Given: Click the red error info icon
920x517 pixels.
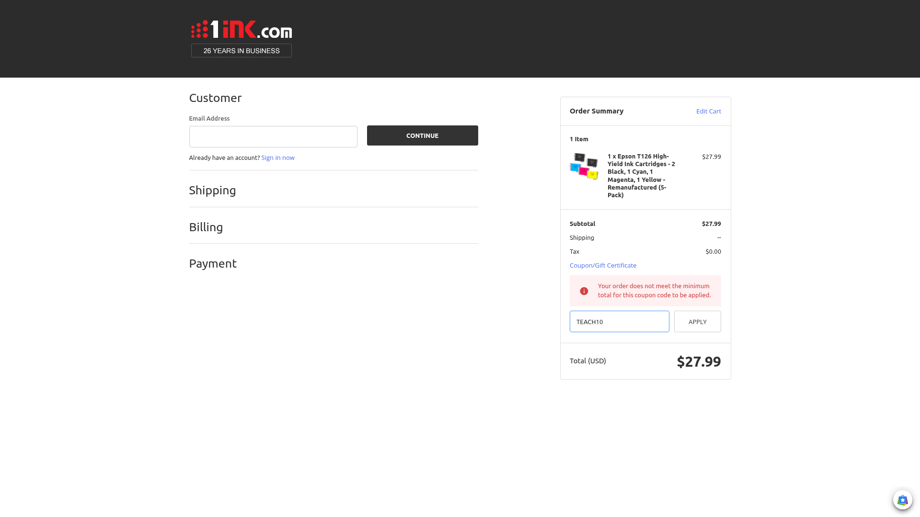Looking at the screenshot, I should tap(584, 291).
